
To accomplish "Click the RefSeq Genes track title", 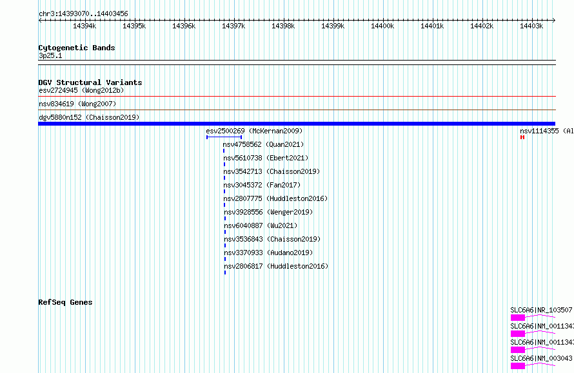I will (x=65, y=302).
